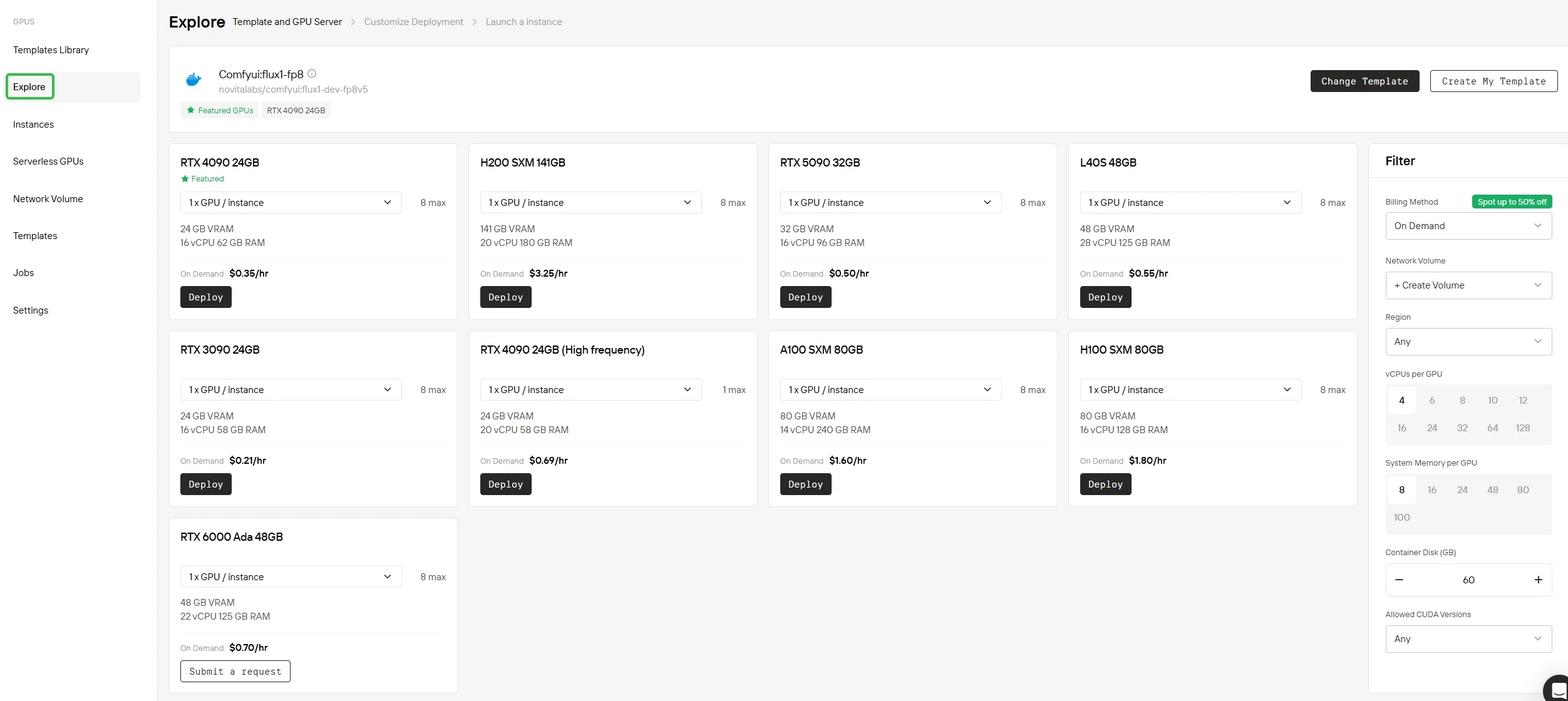Viewport: 1568px width, 701px height.
Task: Click plus to increase container disk size
Action: click(x=1538, y=580)
